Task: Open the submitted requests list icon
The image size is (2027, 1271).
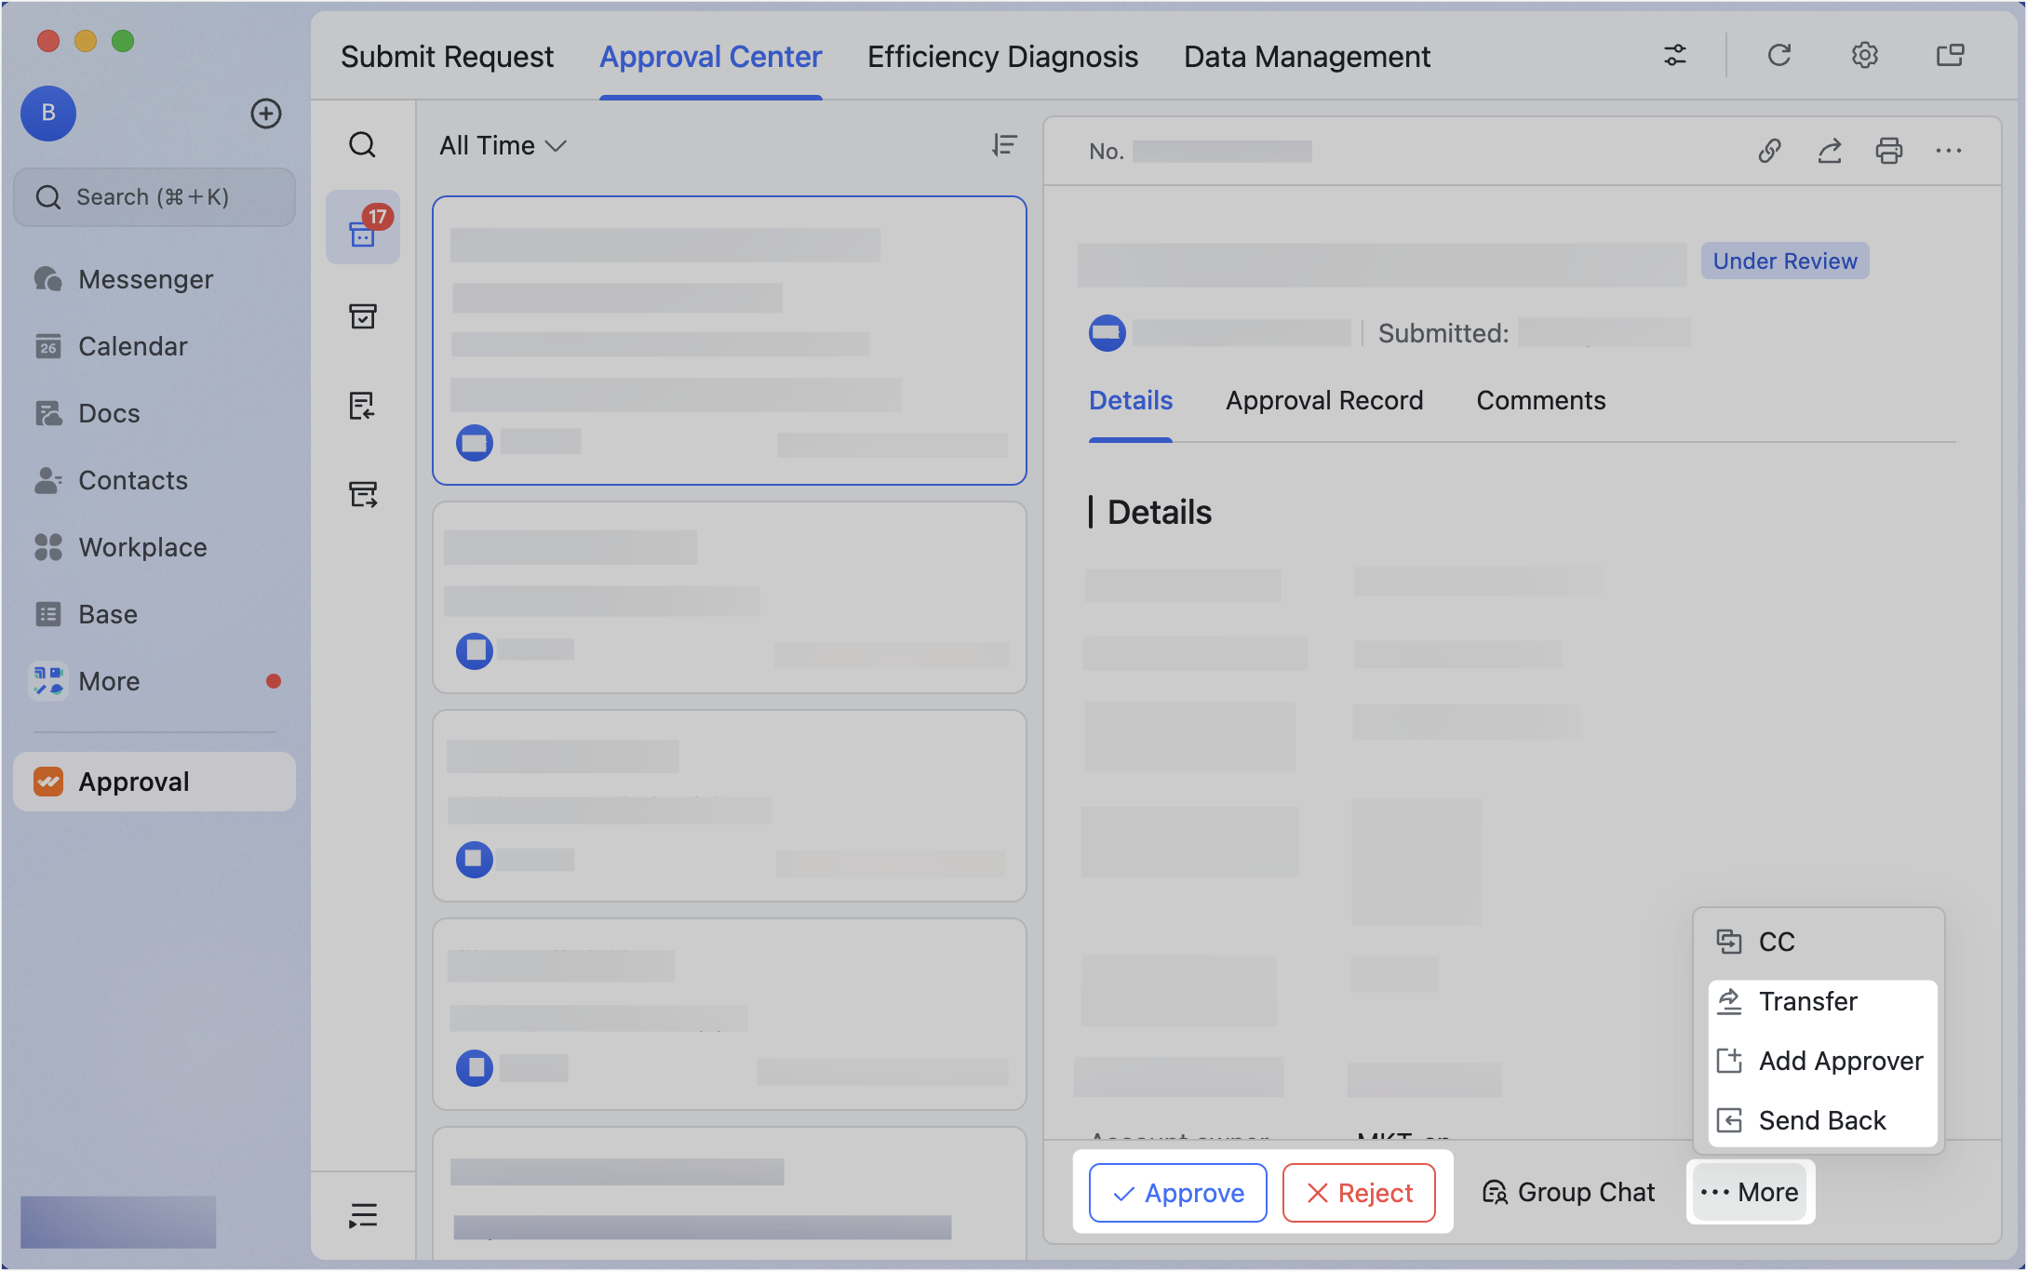Action: [x=363, y=406]
